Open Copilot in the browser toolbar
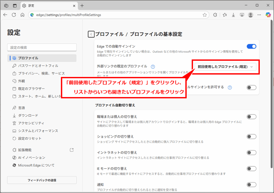Image resolution: width=274 pixels, height=193 pixels. 268,15
